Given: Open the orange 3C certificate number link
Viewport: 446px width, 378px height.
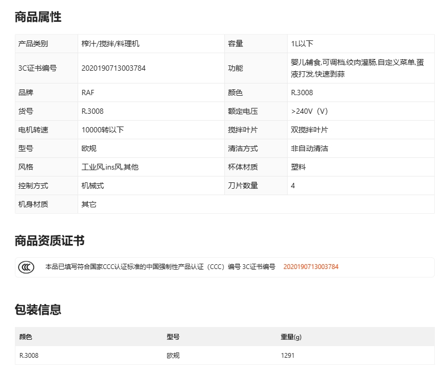Looking at the screenshot, I should tap(310, 267).
